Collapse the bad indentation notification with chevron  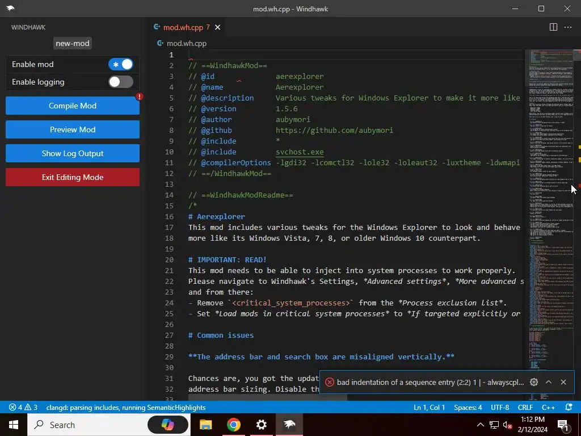pos(549,382)
